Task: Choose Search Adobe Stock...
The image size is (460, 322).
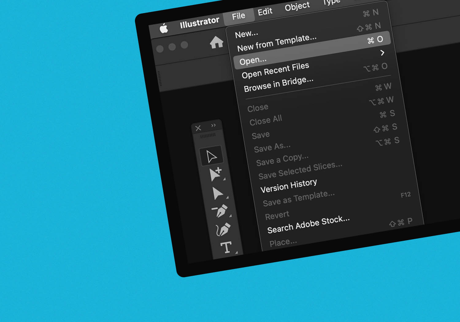Action: click(309, 224)
